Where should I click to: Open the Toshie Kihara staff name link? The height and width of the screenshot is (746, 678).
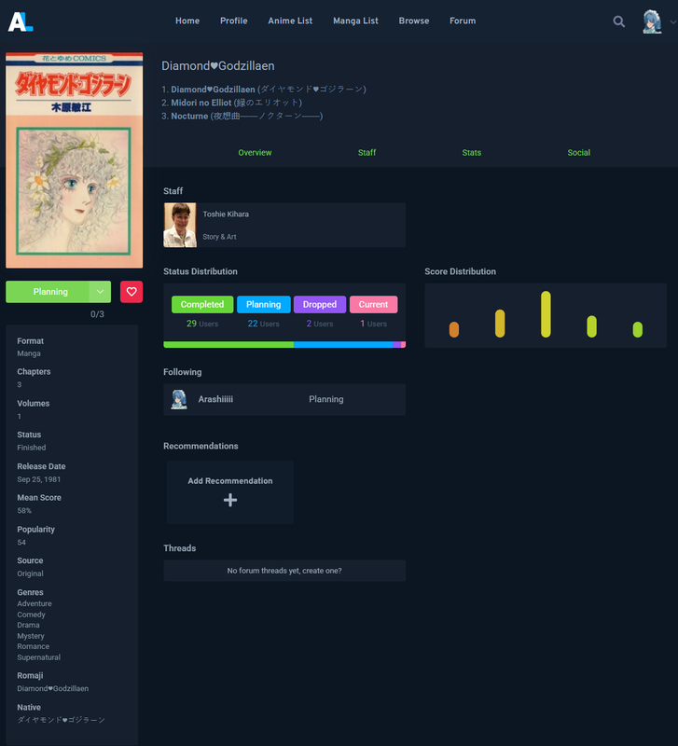(226, 214)
